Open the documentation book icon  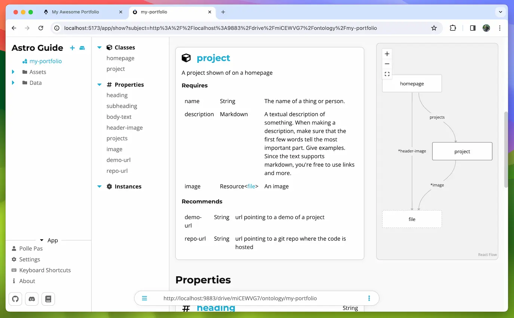[x=48, y=299]
